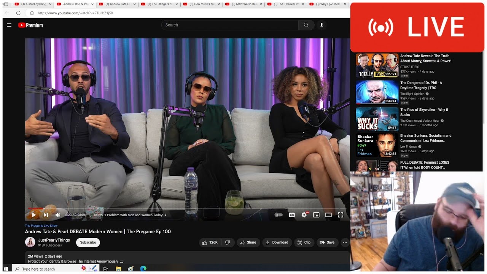
Task: Switch to the Matt Walsh browser tab
Action: point(243,4)
